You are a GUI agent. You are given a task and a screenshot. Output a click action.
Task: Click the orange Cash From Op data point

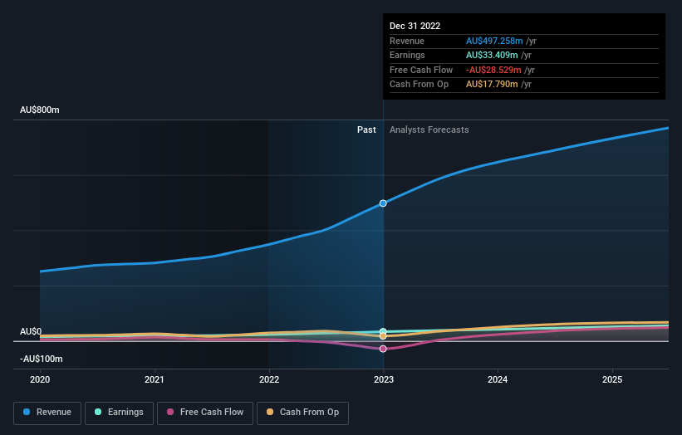pos(383,336)
